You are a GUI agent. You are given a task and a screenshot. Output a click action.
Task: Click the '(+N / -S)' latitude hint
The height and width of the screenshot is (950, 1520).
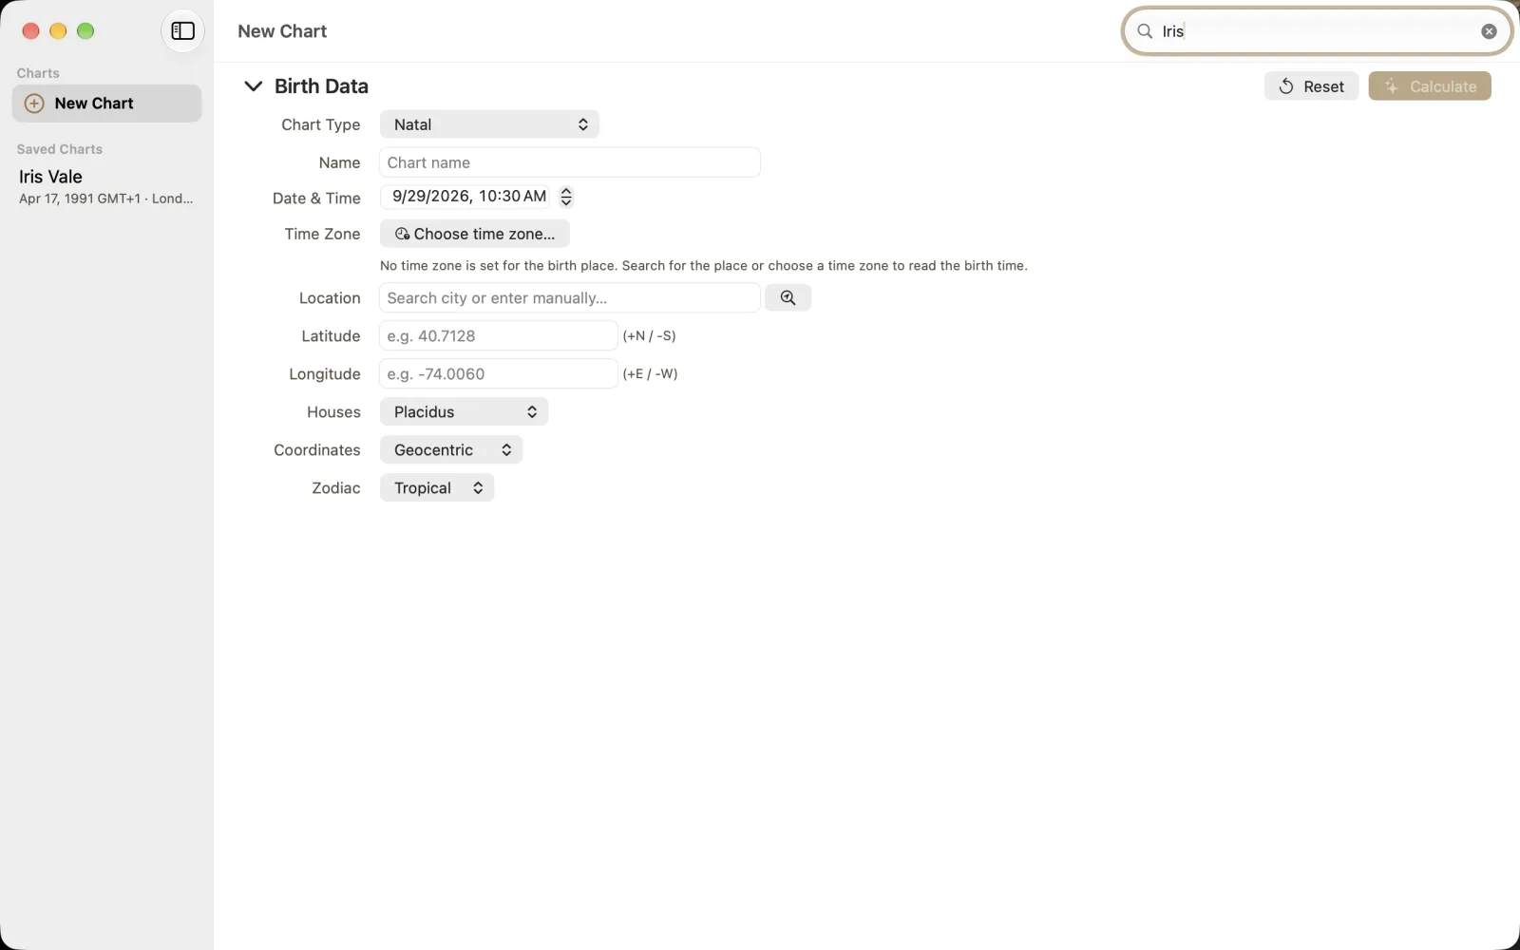tap(649, 335)
